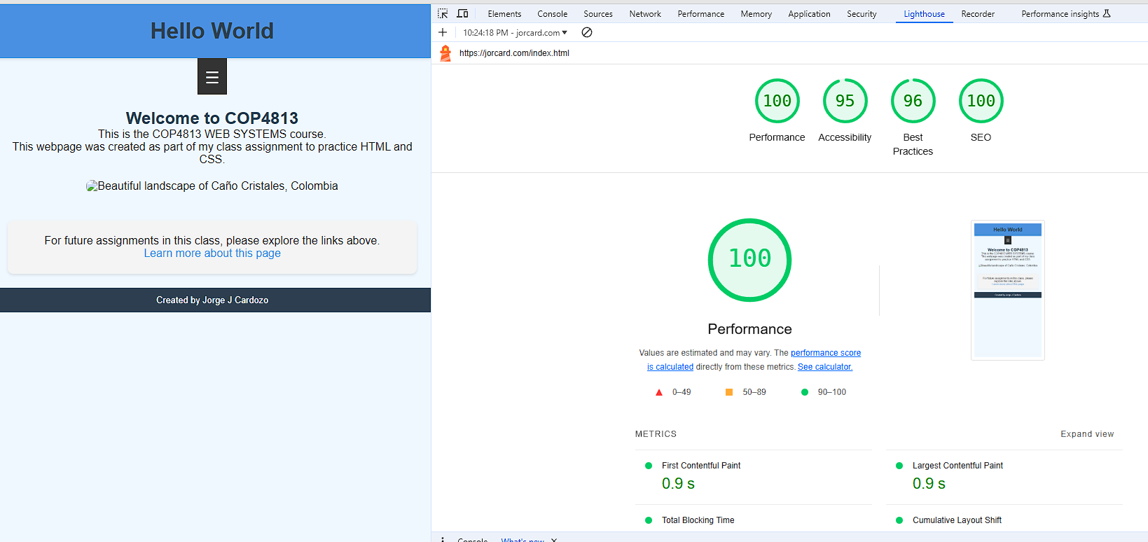Viewport: 1148px width, 542px height.
Task: Click the clear all reports icon
Action: [x=587, y=32]
